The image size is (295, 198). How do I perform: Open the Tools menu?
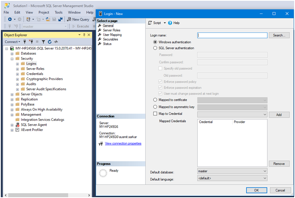[x=59, y=12]
